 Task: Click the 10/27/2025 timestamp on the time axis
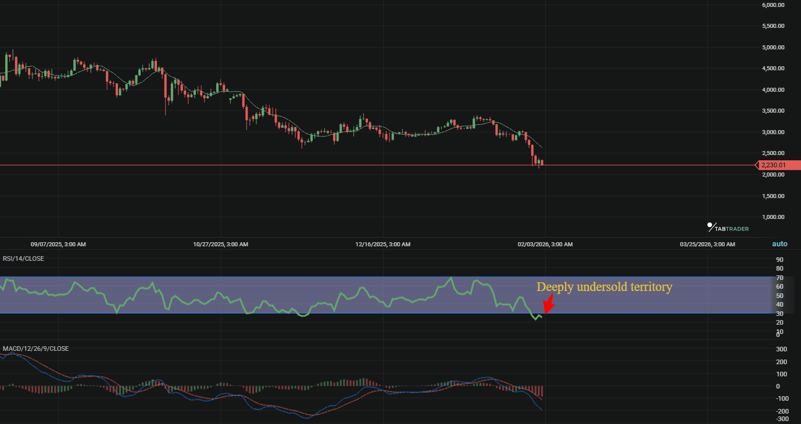[x=220, y=244]
